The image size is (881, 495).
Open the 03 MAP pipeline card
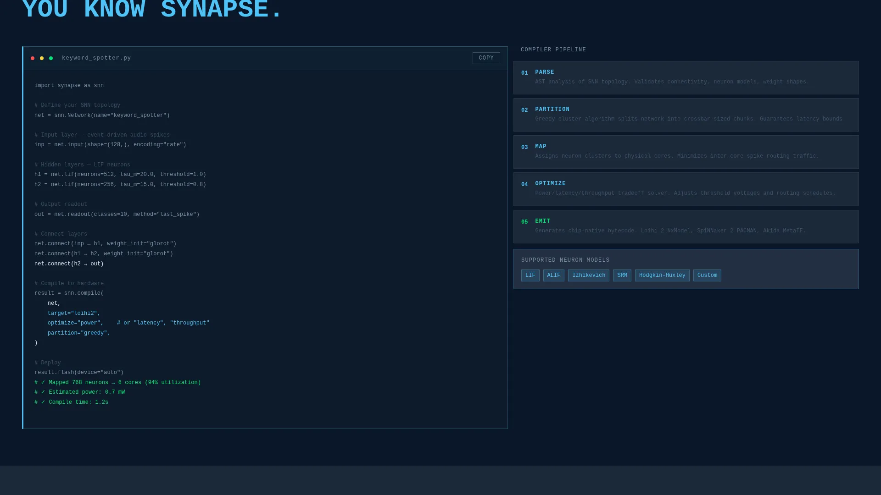686,152
